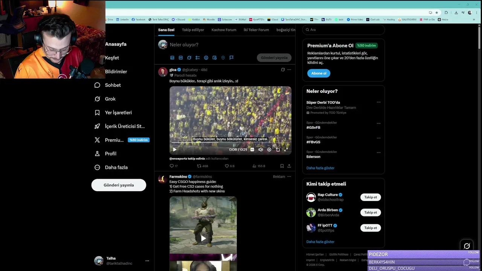The image size is (482, 271).
Task: Open options for #GSvFB trend
Action: 378,123
